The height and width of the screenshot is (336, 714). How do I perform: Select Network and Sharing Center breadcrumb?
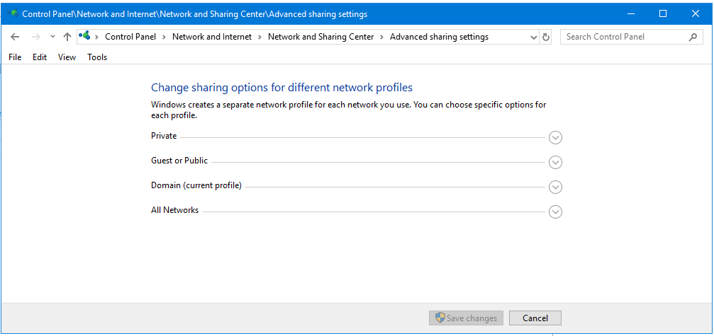[x=320, y=37]
